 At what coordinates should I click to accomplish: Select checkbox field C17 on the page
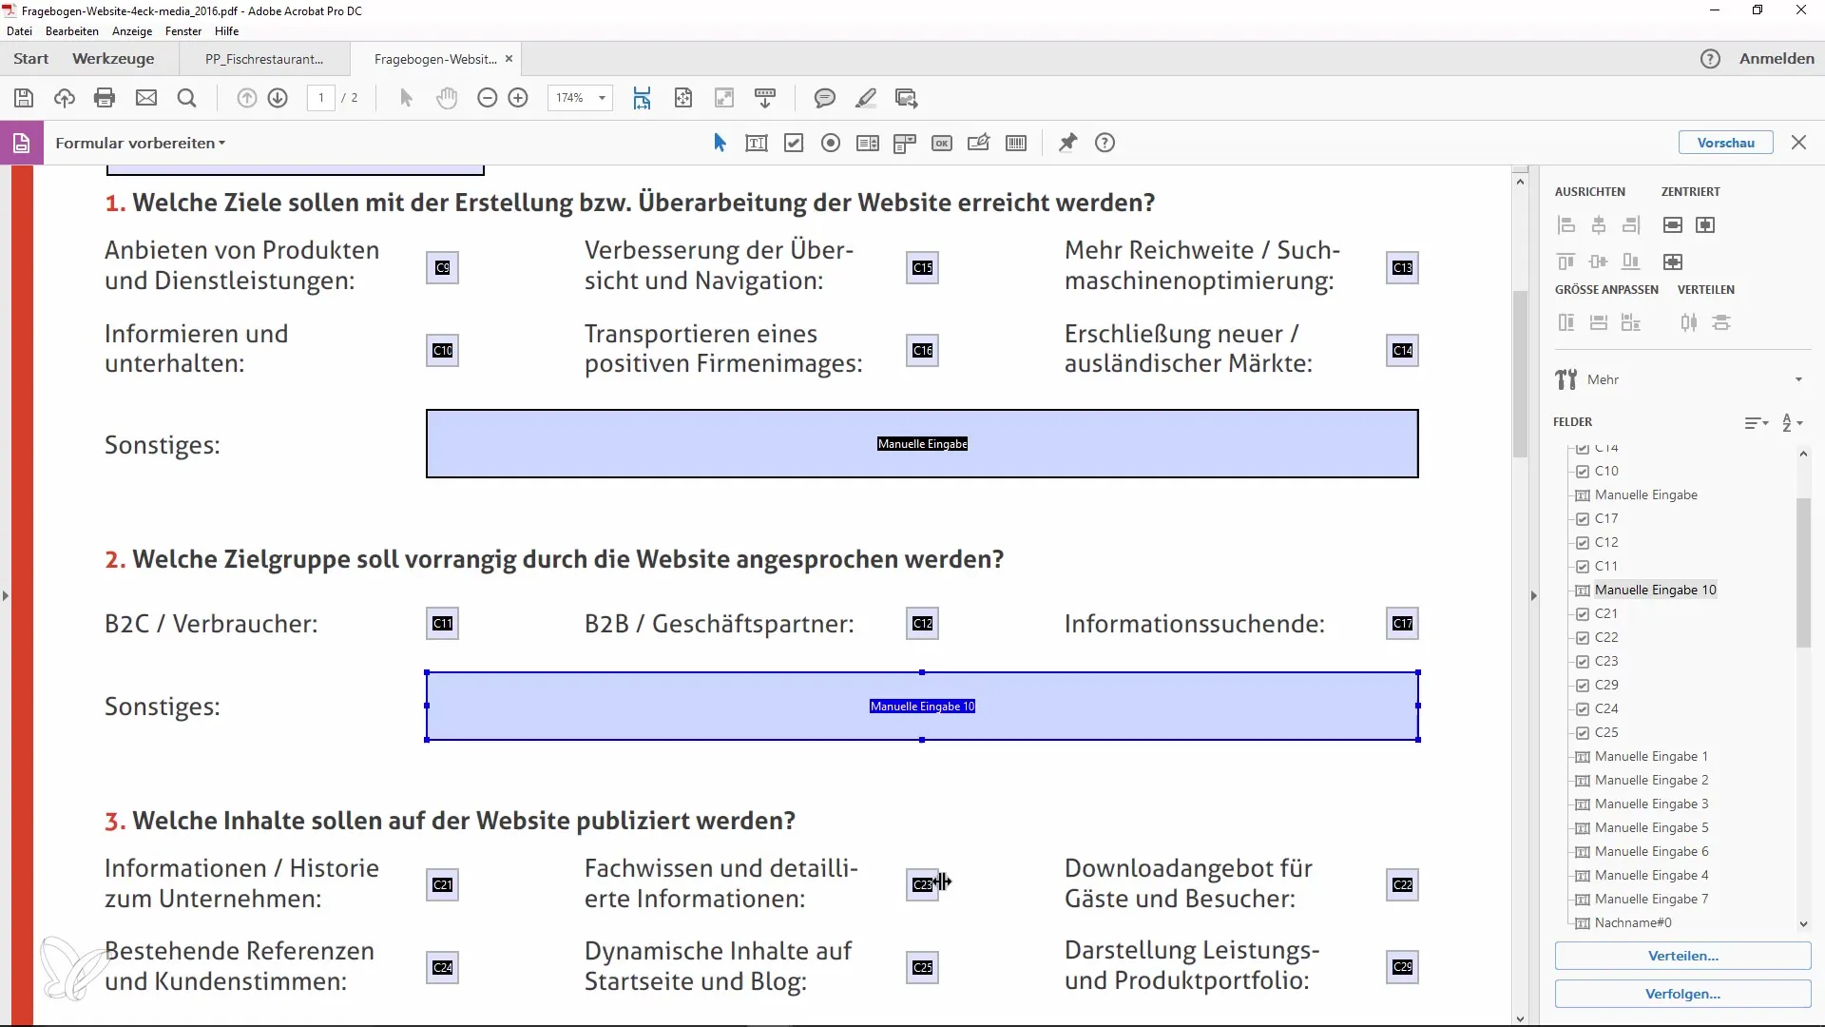pos(1403,624)
